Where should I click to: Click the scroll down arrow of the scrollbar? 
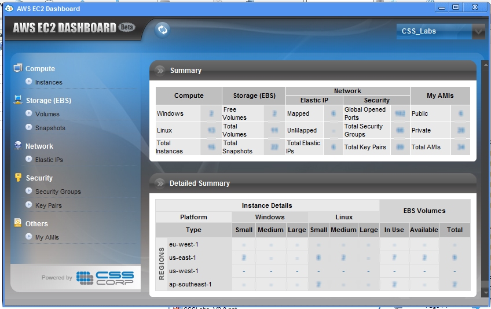coord(486,293)
